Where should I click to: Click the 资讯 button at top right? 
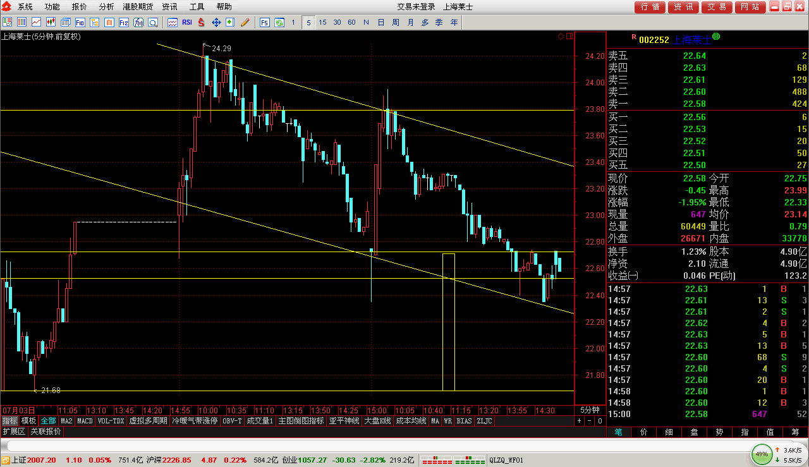pos(683,7)
